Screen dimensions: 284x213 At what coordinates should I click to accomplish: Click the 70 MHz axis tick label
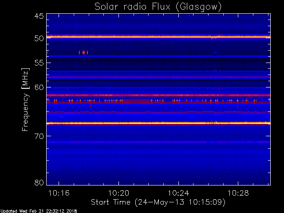tap(39, 136)
